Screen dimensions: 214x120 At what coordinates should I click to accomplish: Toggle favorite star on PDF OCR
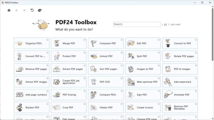coord(122,78)
